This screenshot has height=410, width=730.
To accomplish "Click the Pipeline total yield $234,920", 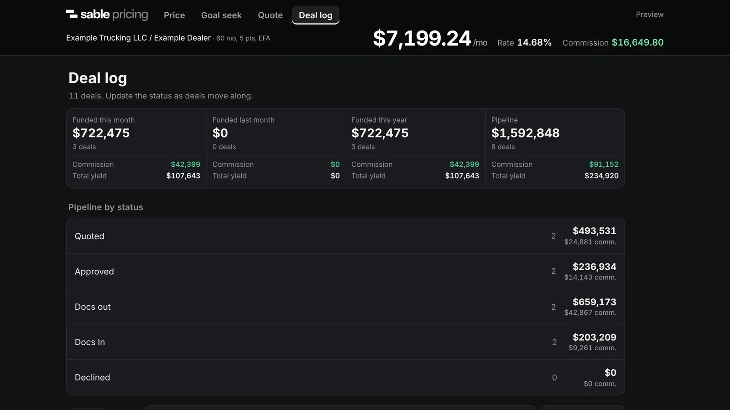I will tap(601, 176).
